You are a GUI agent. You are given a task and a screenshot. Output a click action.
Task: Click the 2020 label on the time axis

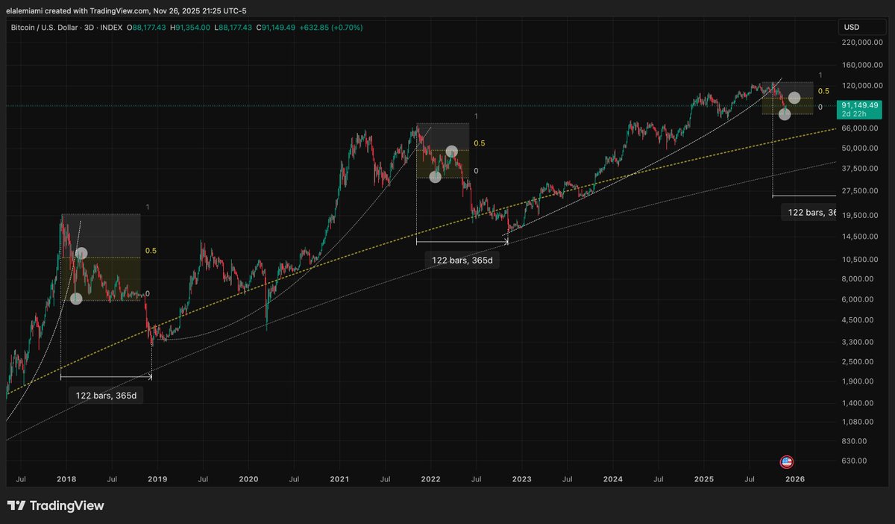(x=248, y=478)
